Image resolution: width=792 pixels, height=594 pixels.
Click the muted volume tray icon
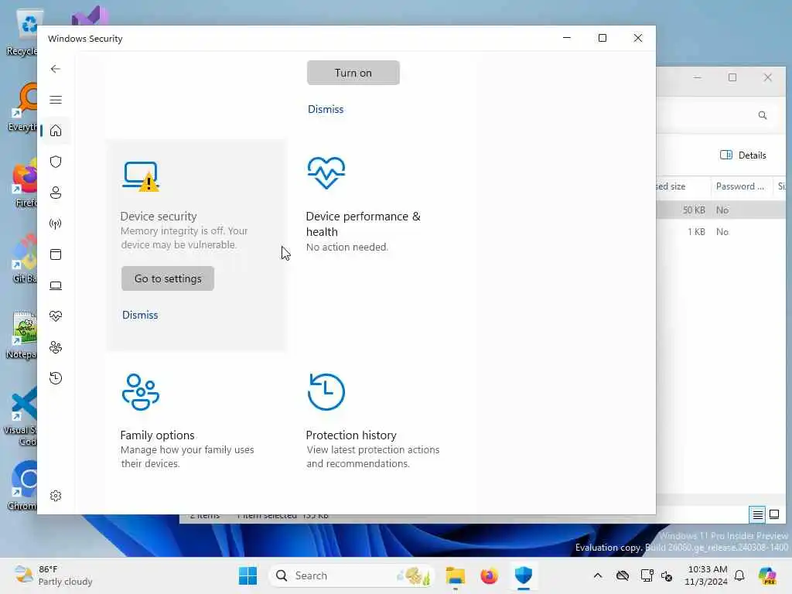667,575
